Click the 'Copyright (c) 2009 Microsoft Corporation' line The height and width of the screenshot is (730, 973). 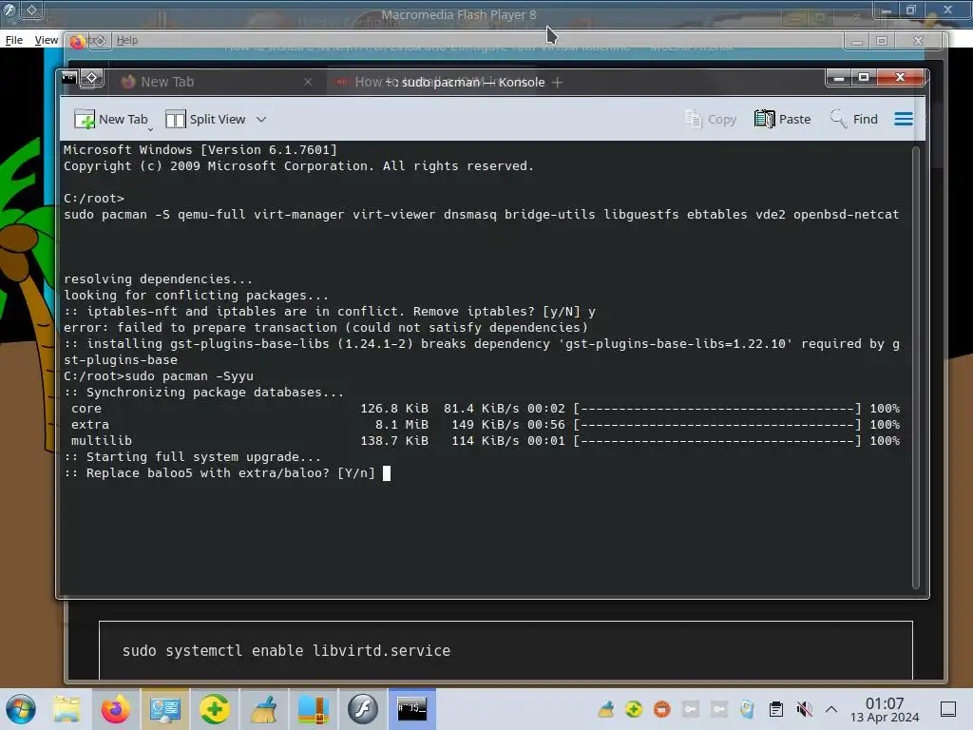pyautogui.click(x=298, y=165)
